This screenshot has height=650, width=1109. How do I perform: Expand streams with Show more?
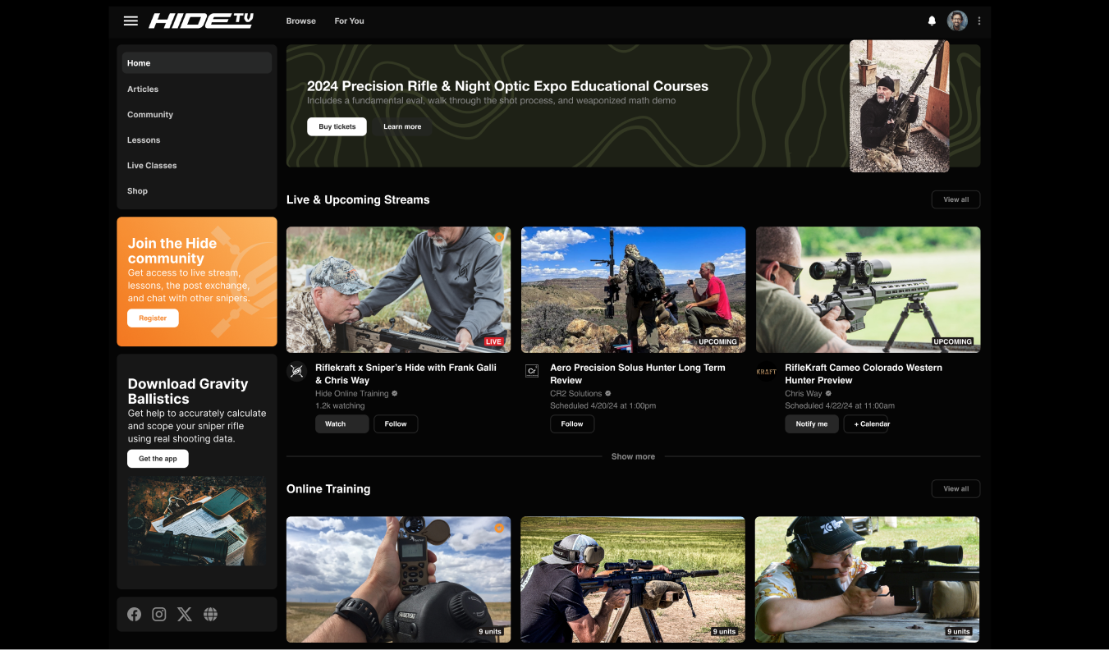point(633,456)
